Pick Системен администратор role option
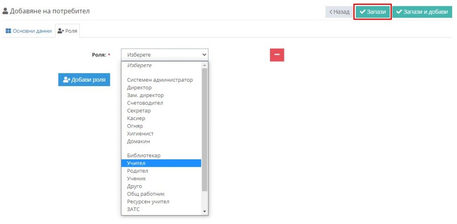 click(x=160, y=80)
